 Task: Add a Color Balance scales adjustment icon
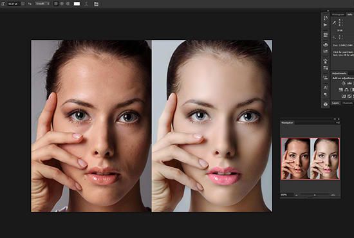[346, 90]
